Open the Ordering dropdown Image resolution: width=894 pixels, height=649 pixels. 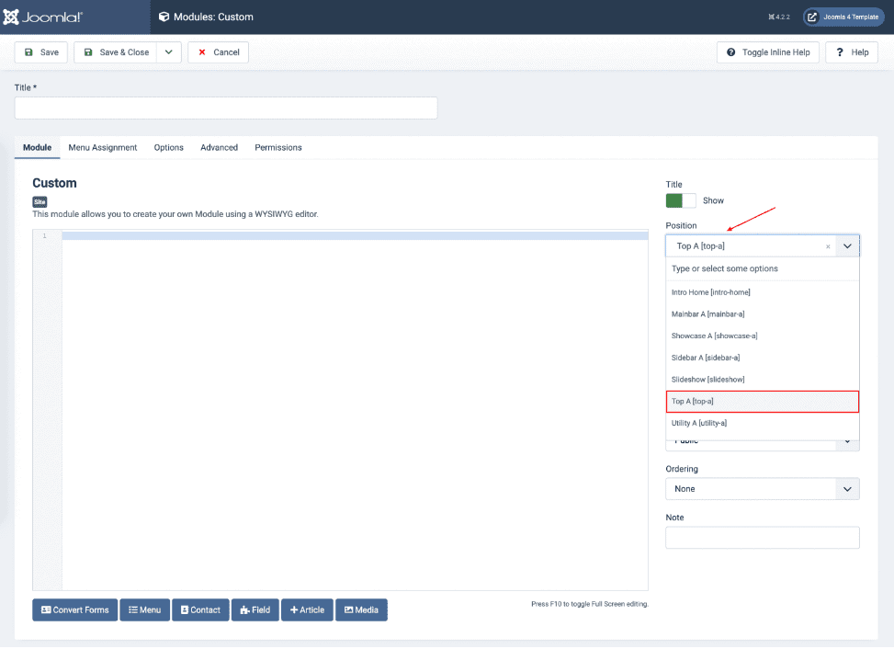pyautogui.click(x=762, y=489)
